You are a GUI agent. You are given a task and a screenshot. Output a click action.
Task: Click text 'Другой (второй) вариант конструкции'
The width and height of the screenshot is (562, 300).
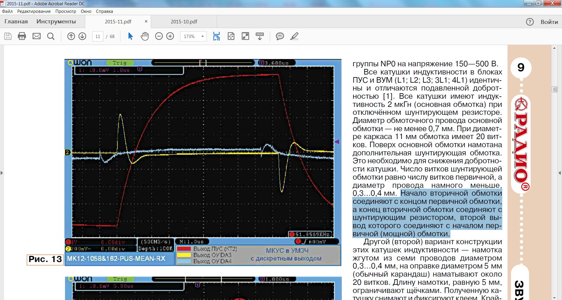(x=433, y=242)
